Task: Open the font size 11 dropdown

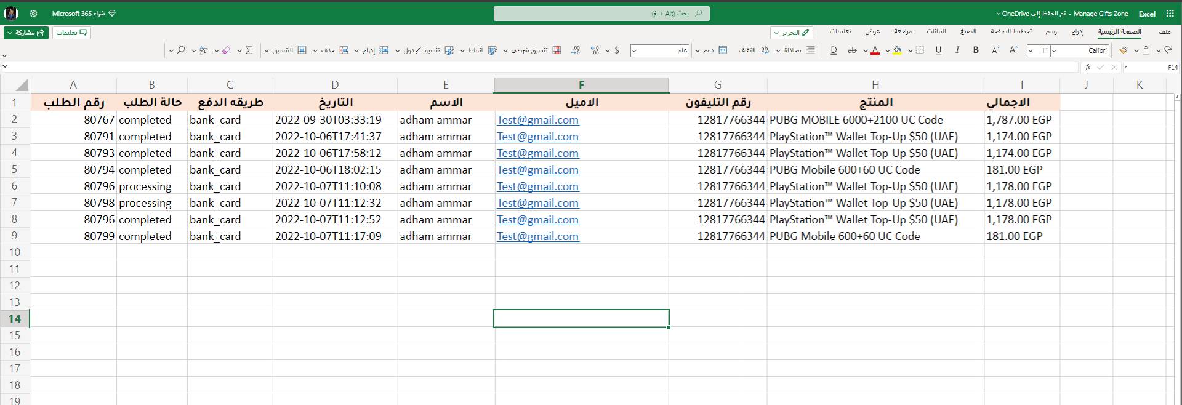Action: pos(1031,50)
